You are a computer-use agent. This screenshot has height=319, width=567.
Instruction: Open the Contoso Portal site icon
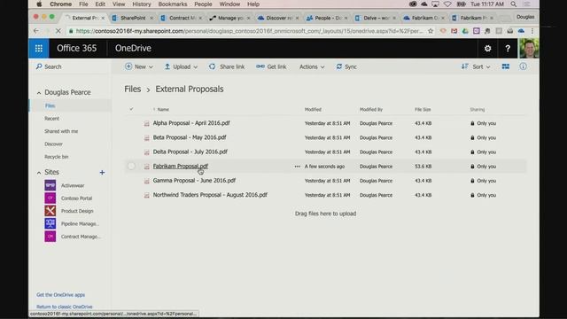point(50,198)
